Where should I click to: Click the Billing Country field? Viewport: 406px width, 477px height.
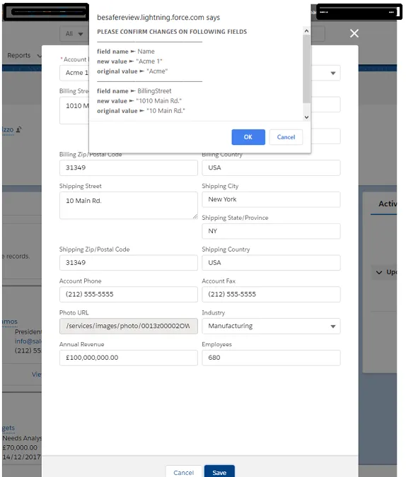[x=271, y=167]
